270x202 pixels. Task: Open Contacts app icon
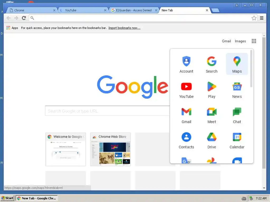186,140
